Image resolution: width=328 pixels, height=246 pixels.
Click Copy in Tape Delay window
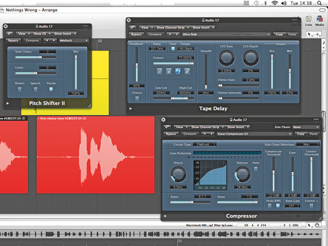point(279,34)
